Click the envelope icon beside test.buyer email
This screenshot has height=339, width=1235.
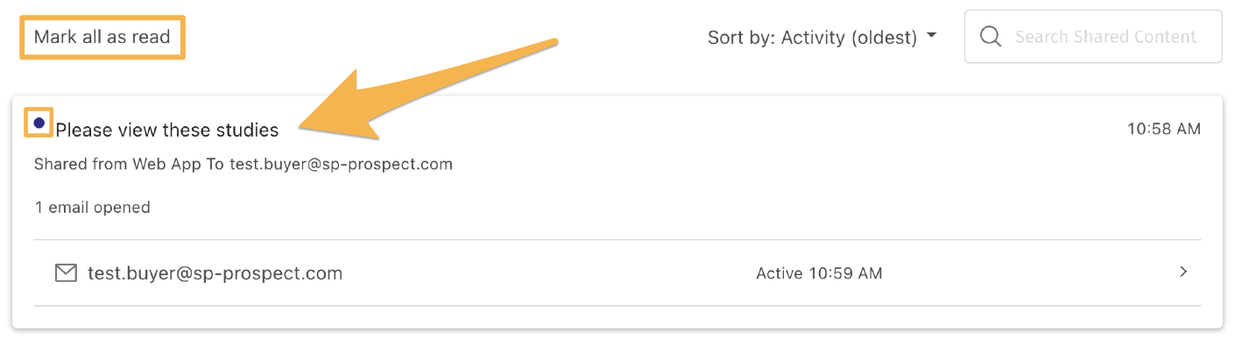coord(66,273)
